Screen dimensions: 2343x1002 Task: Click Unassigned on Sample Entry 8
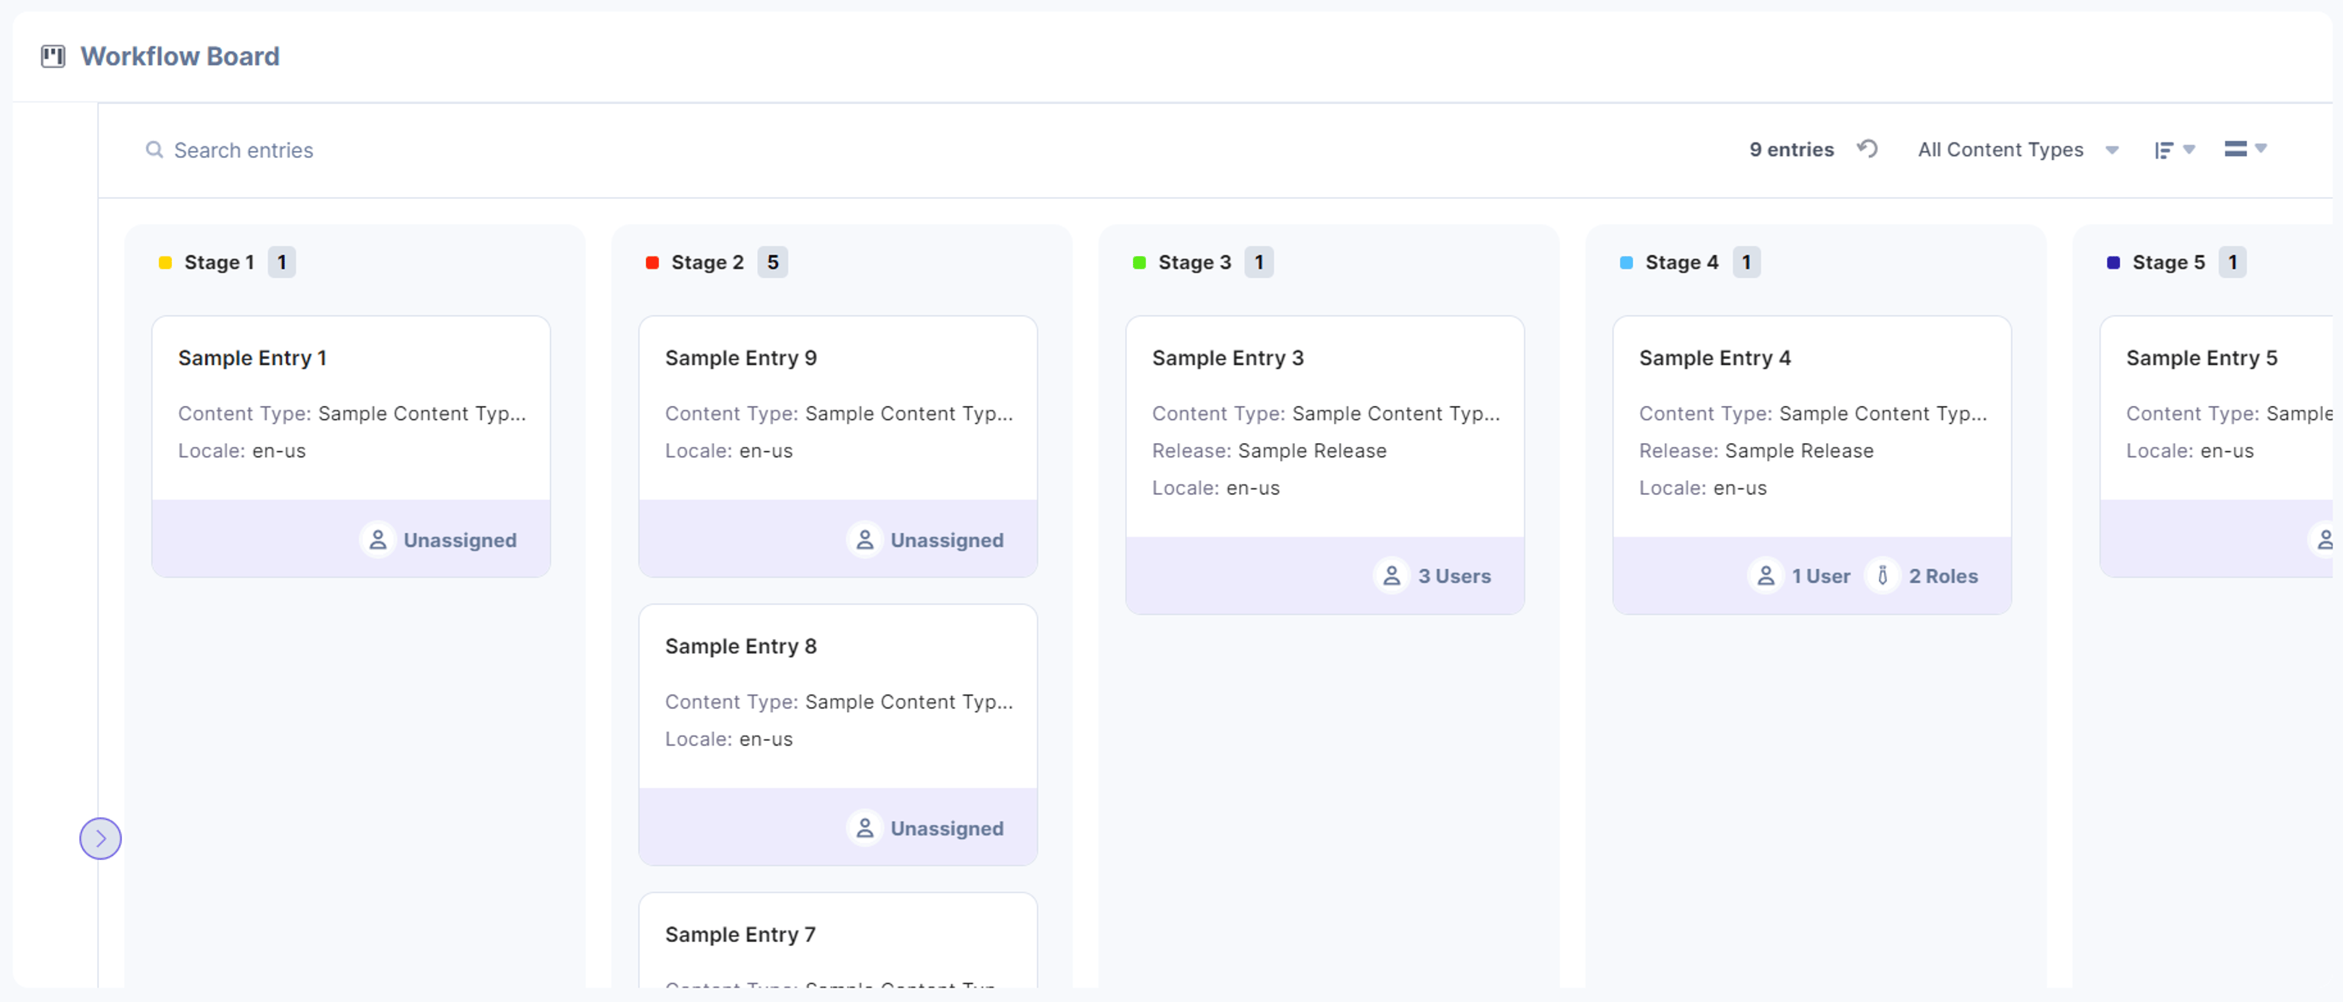coord(947,828)
